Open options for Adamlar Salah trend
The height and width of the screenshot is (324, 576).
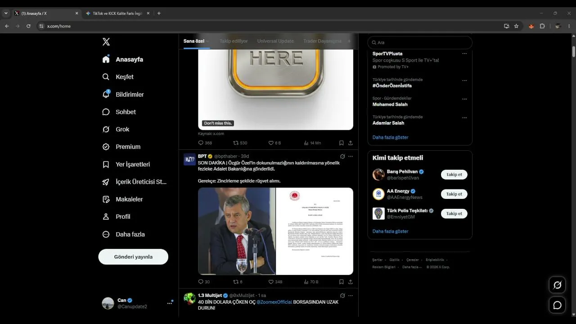[464, 118]
